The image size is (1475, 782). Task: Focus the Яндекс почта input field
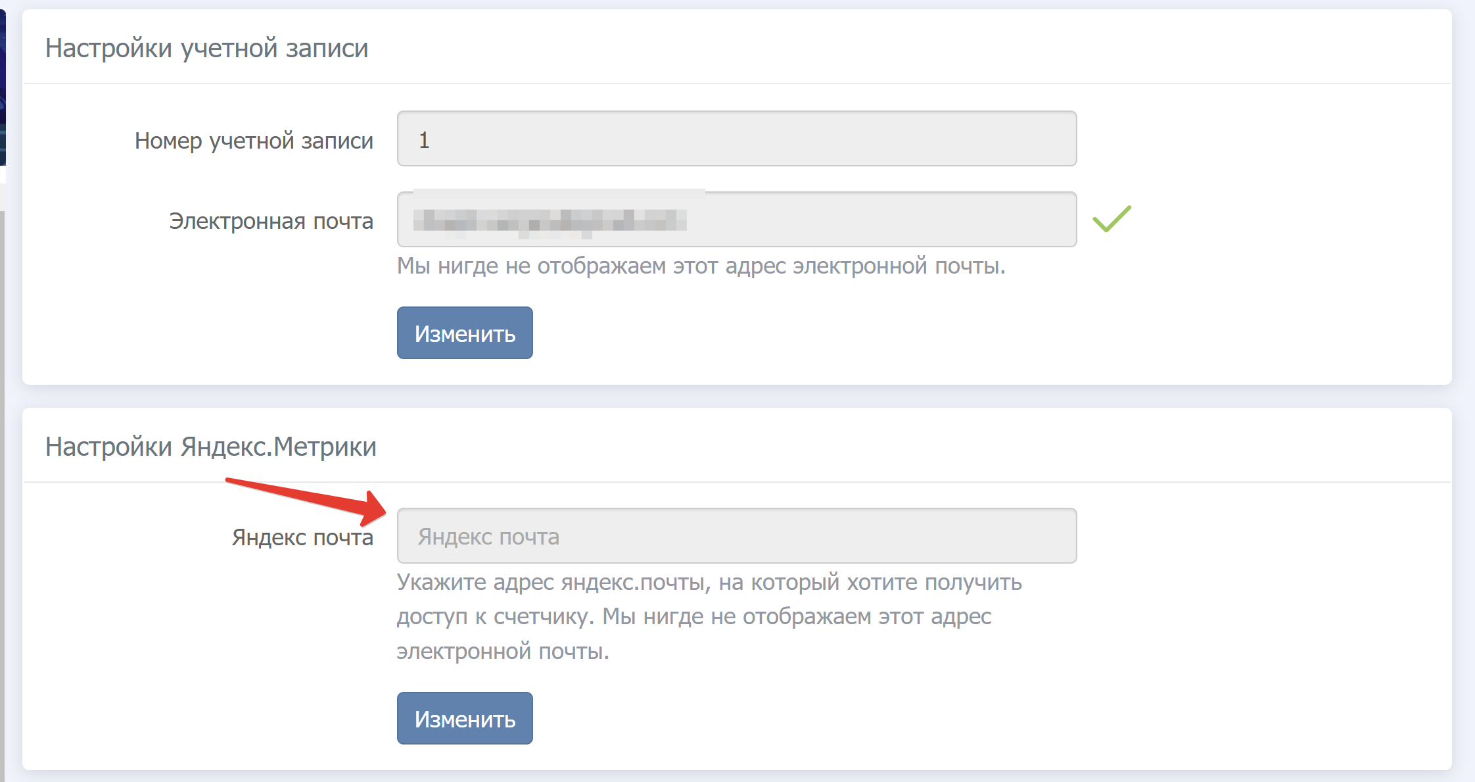coord(736,536)
